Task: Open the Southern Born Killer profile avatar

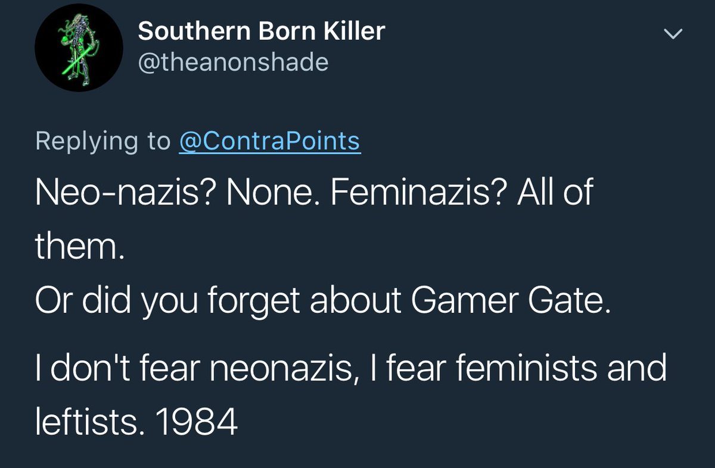Action: coord(79,47)
